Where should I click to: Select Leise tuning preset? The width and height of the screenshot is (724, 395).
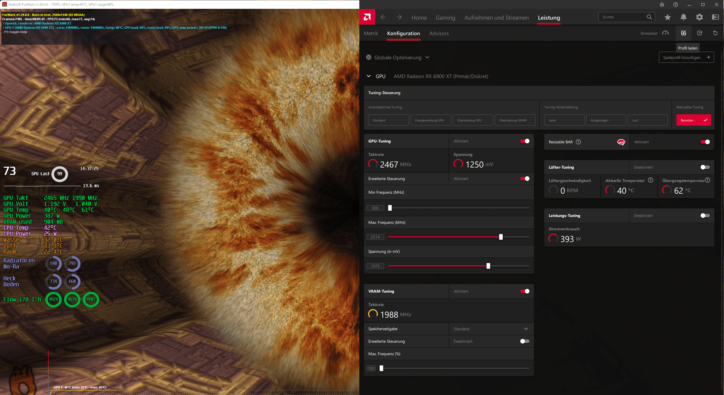coord(564,120)
